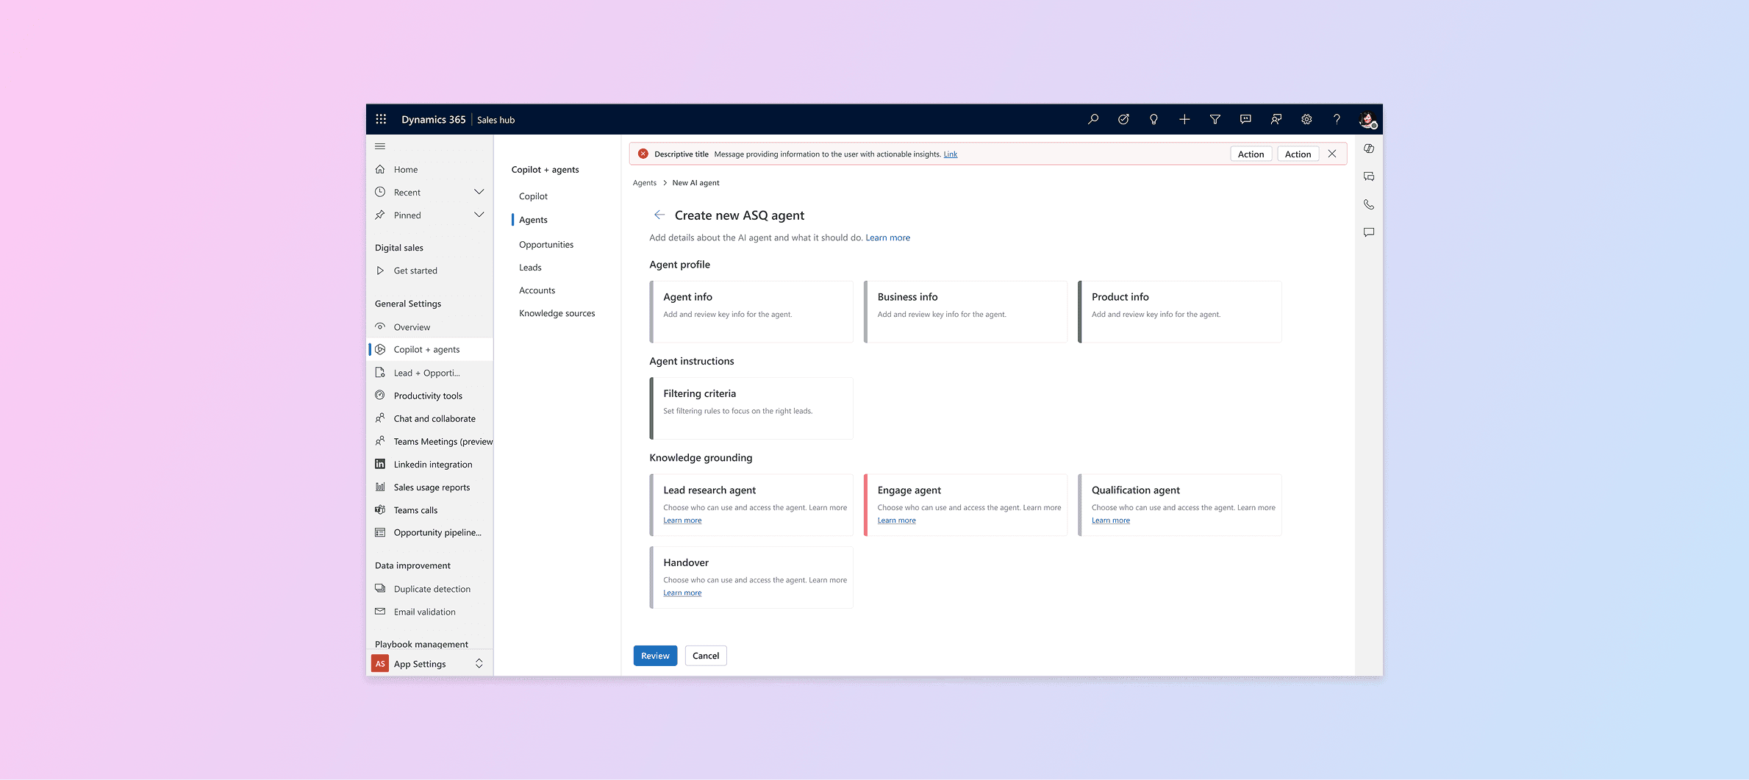Image resolution: width=1749 pixels, height=780 pixels.
Task: Click the bottom chat bubble icon in right rail
Action: coord(1369,232)
